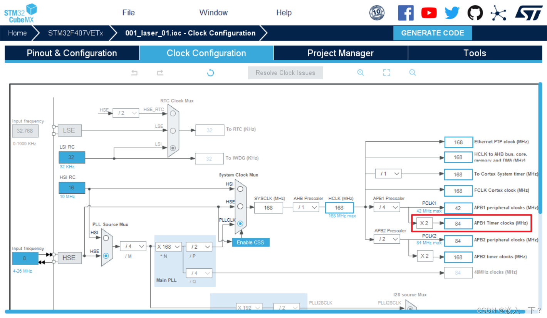Click the Ethernet PTP clock value 168
The width and height of the screenshot is (547, 318).
[x=458, y=142]
